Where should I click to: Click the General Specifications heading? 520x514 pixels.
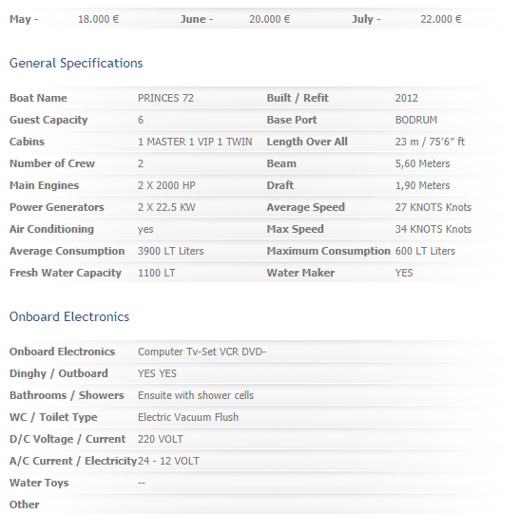pyautogui.click(x=76, y=64)
